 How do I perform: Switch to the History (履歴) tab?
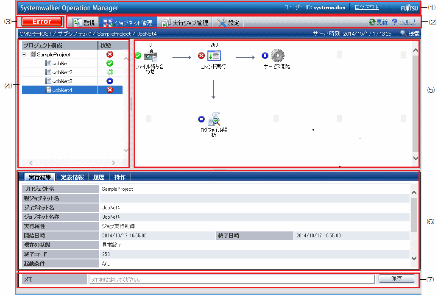pyautogui.click(x=99, y=177)
